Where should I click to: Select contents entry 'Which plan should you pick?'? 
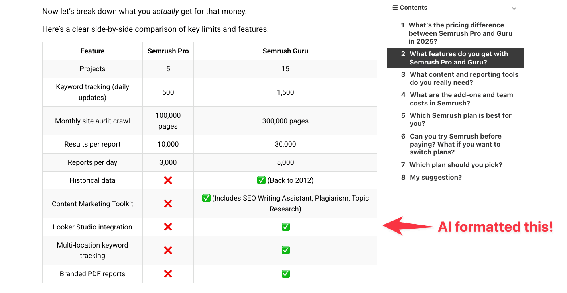click(x=456, y=164)
